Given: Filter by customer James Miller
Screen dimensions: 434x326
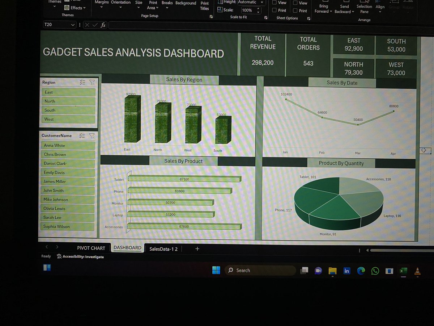Looking at the screenshot, I should click(68, 181).
